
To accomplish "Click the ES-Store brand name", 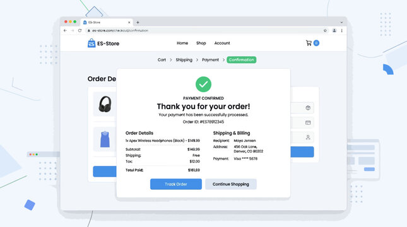I will click(x=109, y=44).
